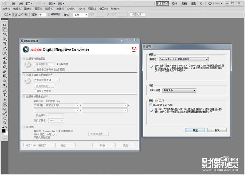Image resolution: width=245 pixels, height=175 pixels.
Task: Check 包括子文件夹中包含的图像 checkbox
Action: (x=35, y=69)
